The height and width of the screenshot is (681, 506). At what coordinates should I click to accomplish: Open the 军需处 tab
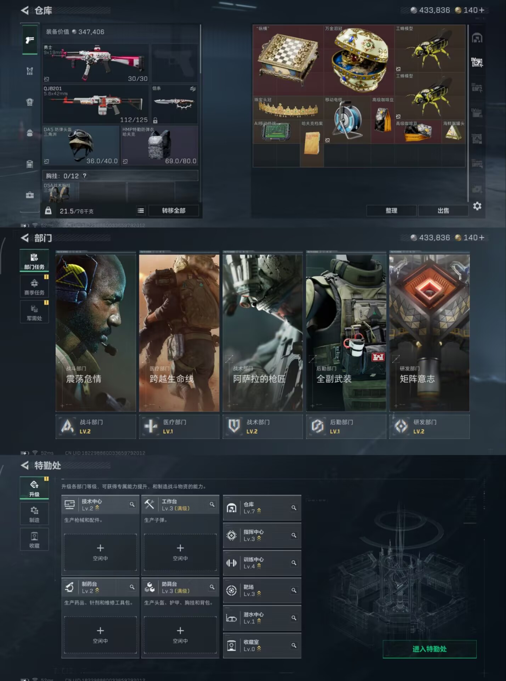pos(34,312)
